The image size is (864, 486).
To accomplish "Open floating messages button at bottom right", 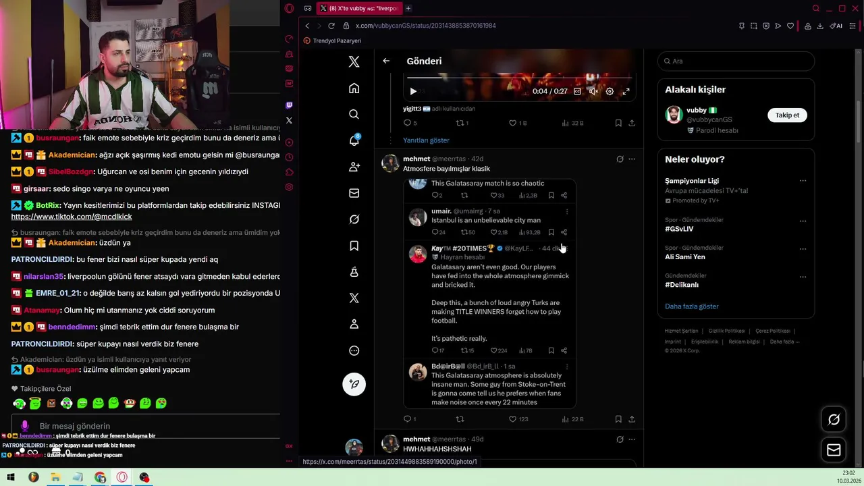I will [x=834, y=450].
